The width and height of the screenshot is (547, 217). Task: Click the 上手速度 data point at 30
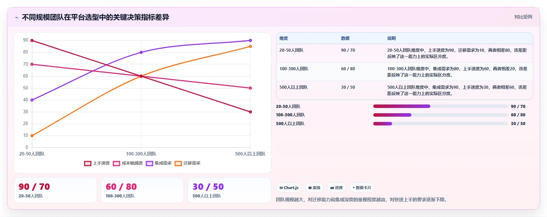(250, 112)
